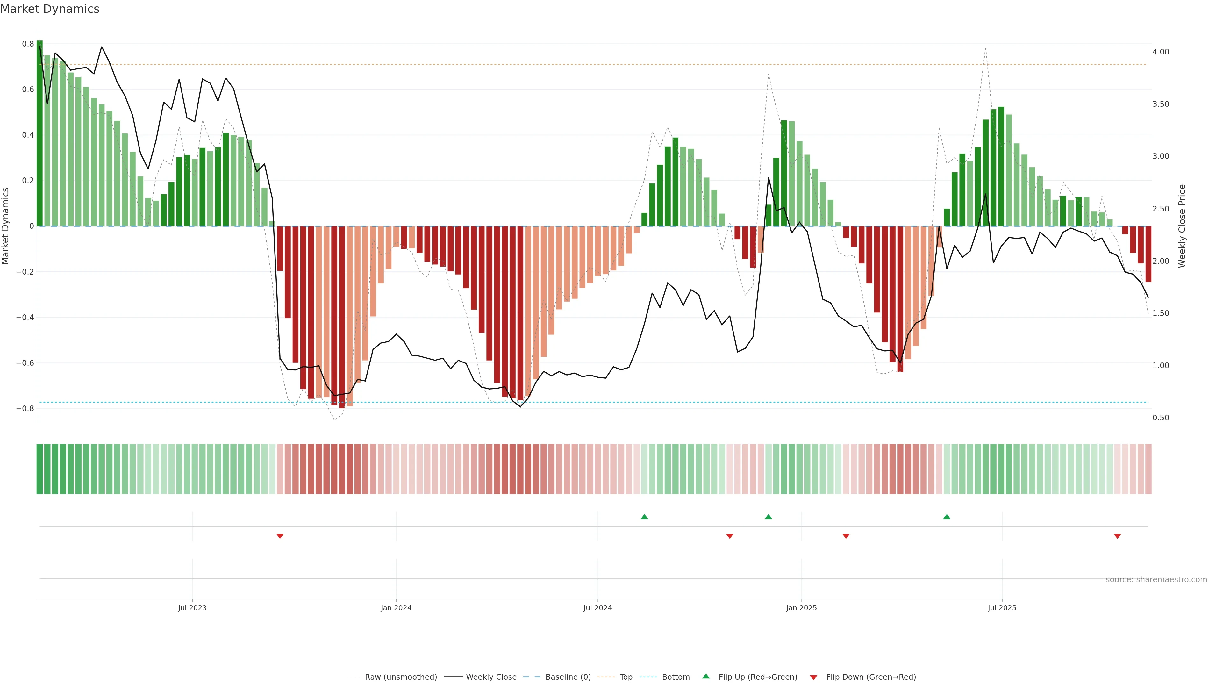Click the green flip-up marker near December 2024
This screenshot has height=688, width=1223.
[x=768, y=517]
